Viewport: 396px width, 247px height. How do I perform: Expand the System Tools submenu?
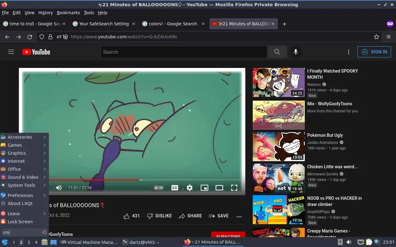tap(24, 185)
